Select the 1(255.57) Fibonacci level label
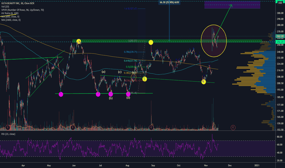This screenshot has height=168, width=285. (132, 41)
